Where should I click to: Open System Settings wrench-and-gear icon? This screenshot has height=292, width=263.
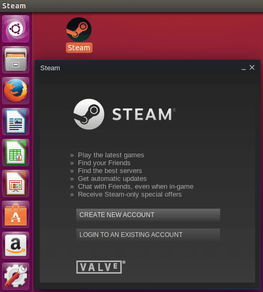point(16,276)
